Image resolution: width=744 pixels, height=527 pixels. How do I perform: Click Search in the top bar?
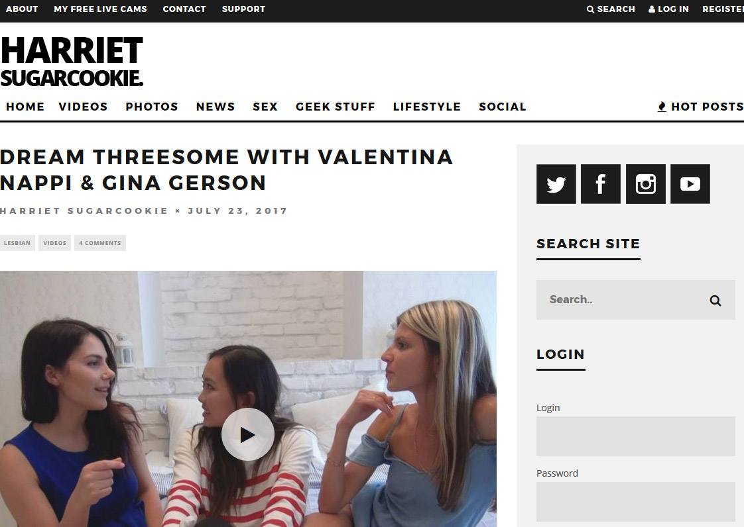(x=611, y=9)
